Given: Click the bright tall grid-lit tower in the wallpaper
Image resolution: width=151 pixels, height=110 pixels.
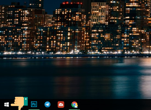Looking at the screenshot, I should pos(98,15).
